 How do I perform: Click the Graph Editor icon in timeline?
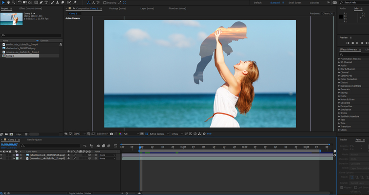point(115,146)
